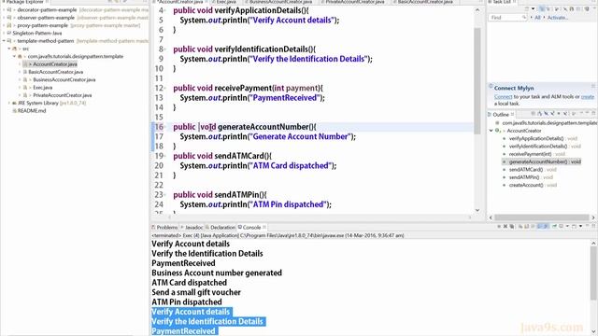Collapse AccountCreator class in Outline

click(491, 131)
